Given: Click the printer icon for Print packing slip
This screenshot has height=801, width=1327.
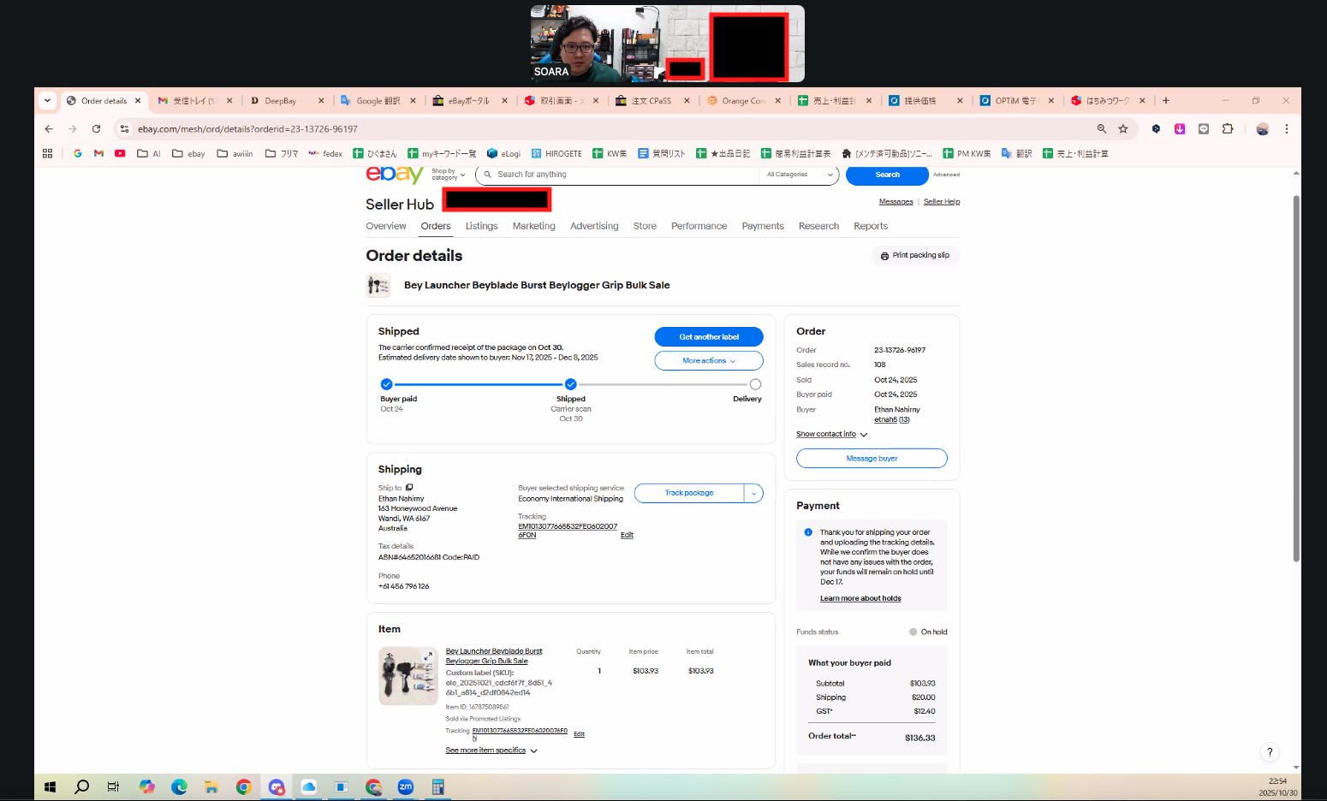Looking at the screenshot, I should tap(884, 256).
